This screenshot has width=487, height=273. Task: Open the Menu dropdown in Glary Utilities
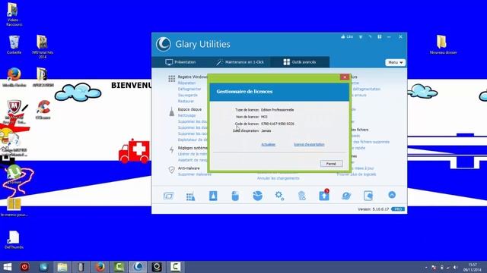click(x=396, y=62)
